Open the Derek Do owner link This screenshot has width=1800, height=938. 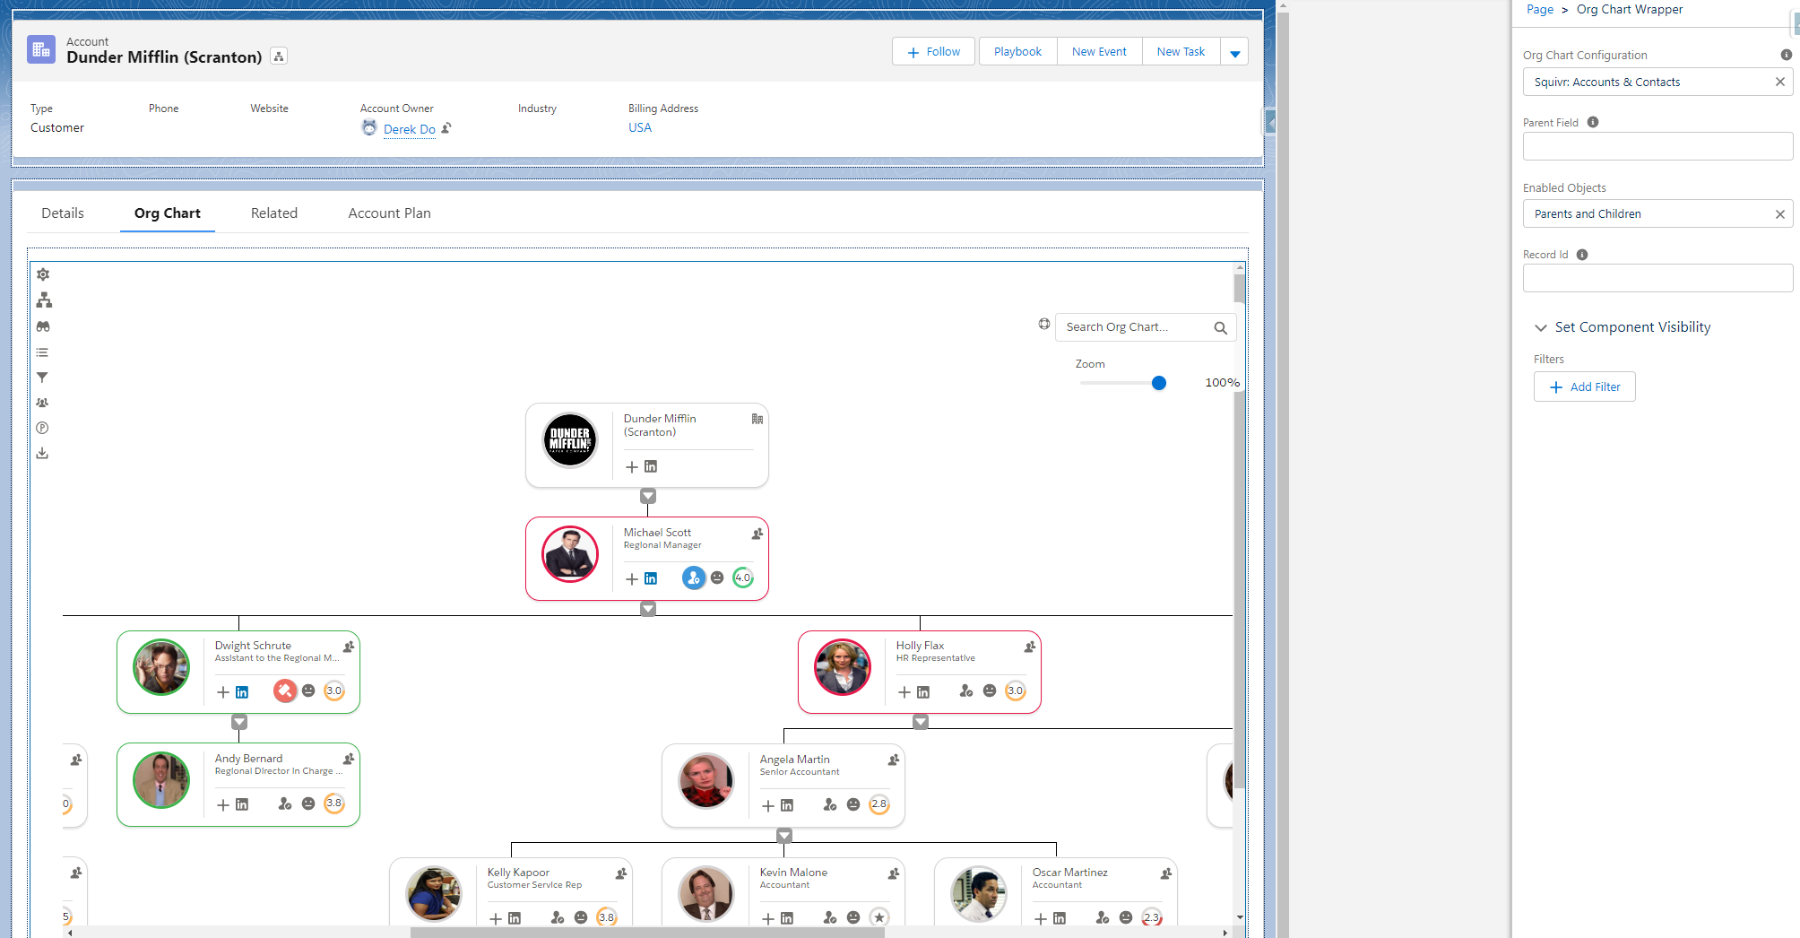coord(410,129)
